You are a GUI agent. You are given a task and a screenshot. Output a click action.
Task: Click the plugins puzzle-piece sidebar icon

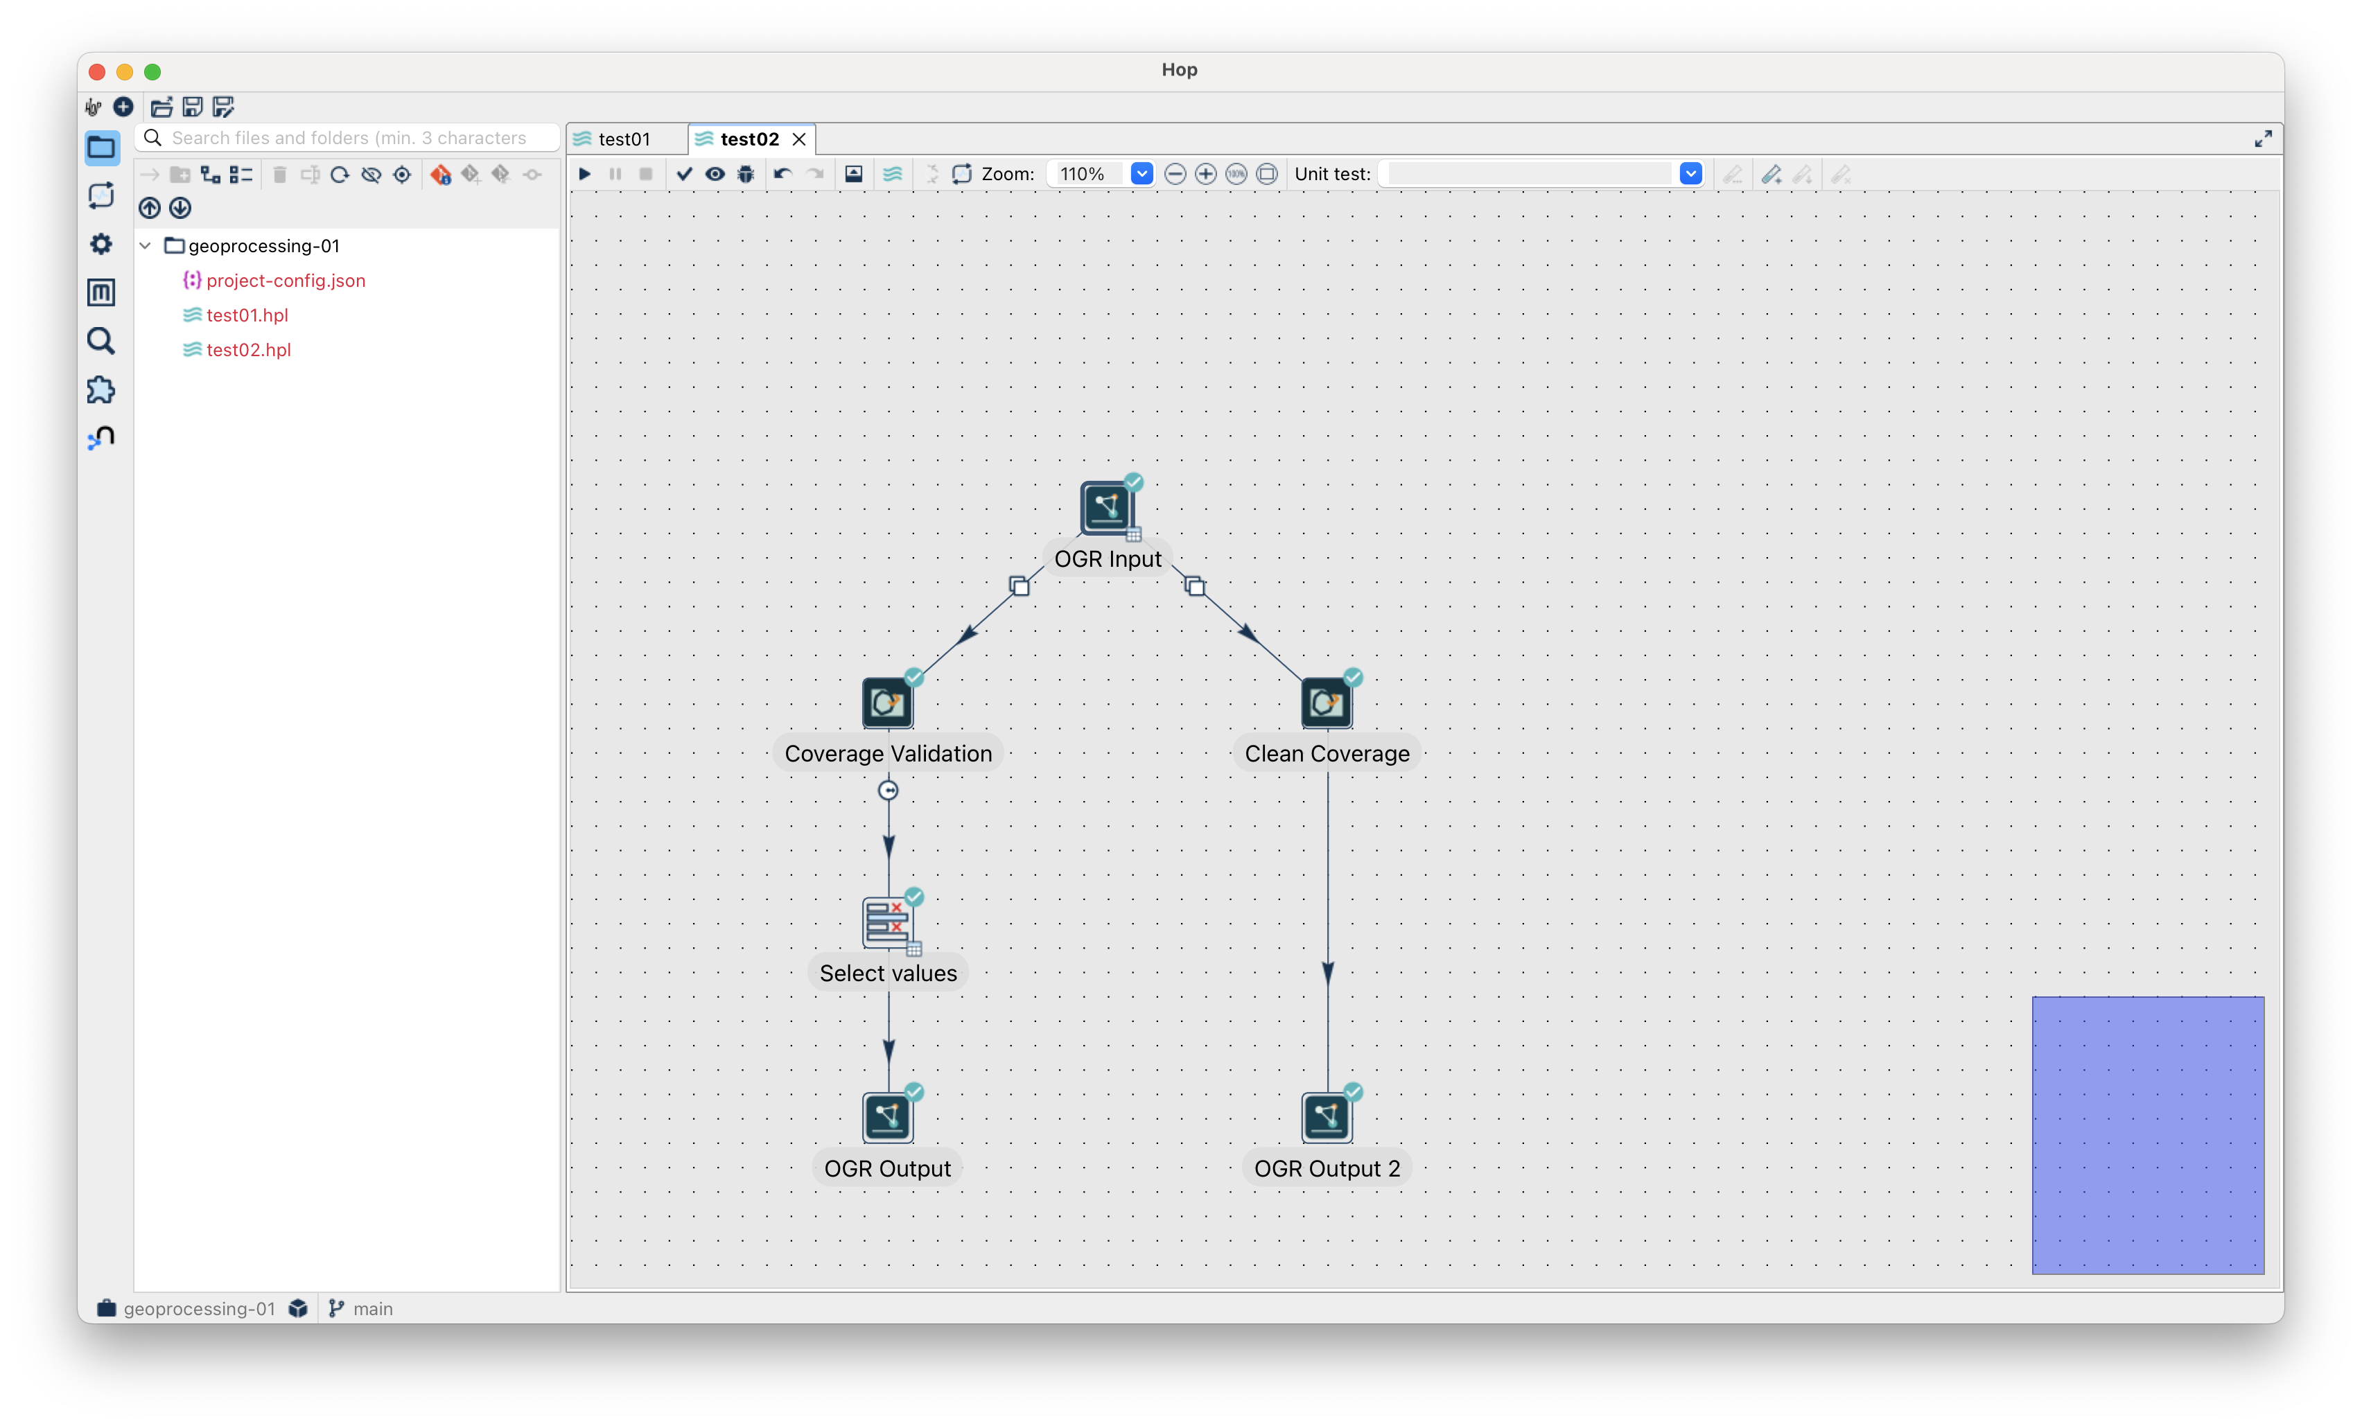click(x=102, y=390)
